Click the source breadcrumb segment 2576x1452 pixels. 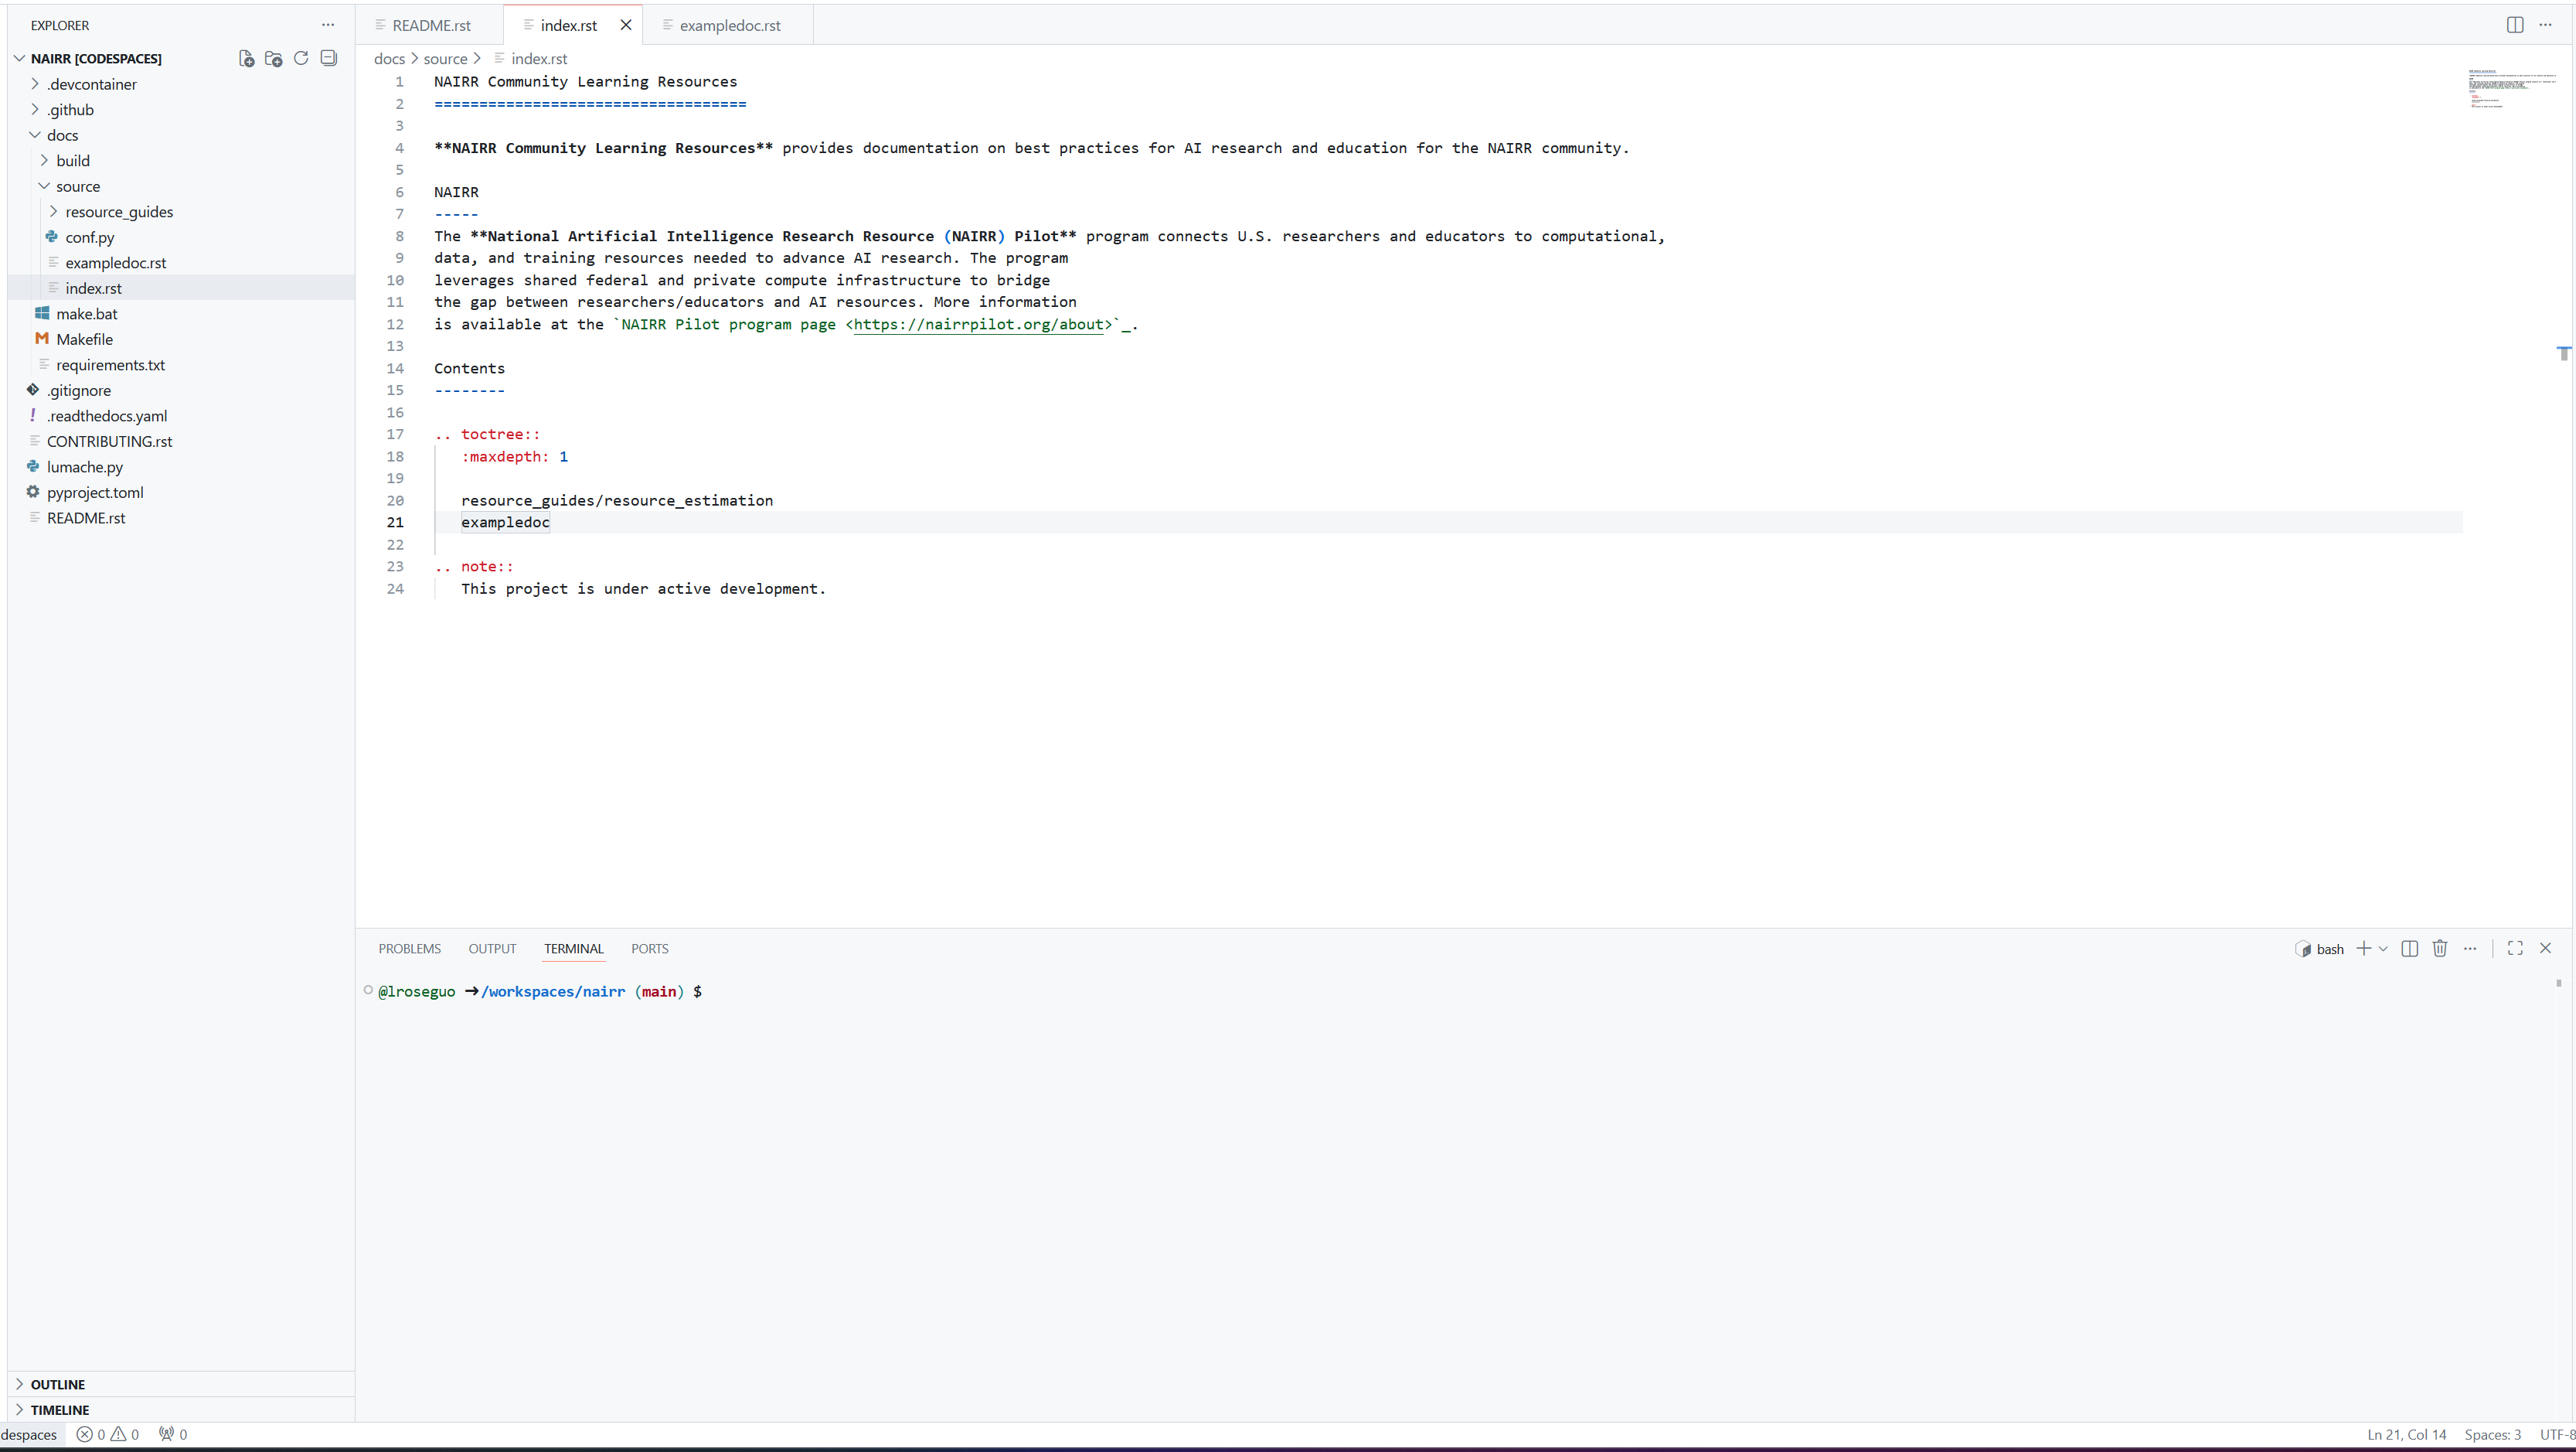[x=445, y=59]
